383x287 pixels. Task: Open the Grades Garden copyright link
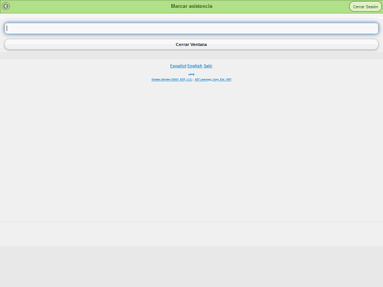pos(172,80)
